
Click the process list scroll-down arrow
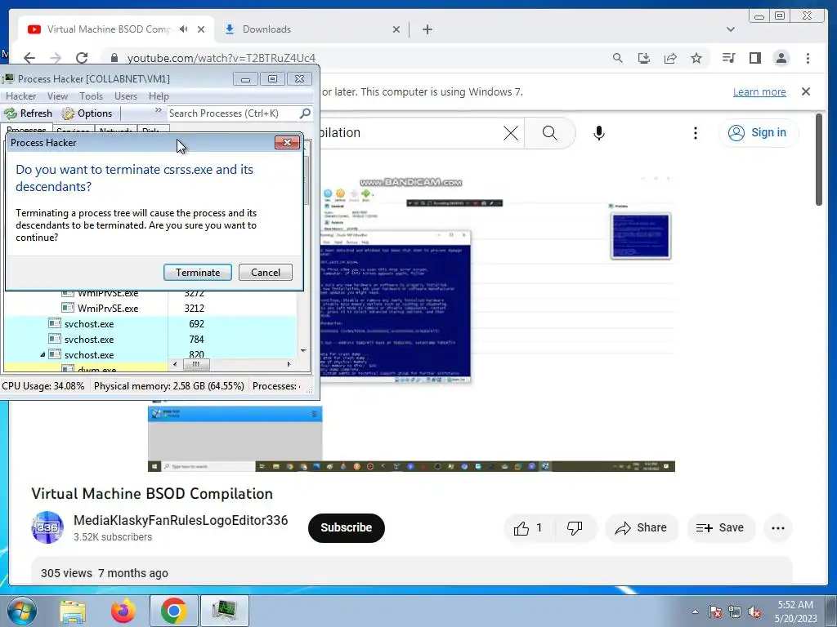(x=303, y=351)
